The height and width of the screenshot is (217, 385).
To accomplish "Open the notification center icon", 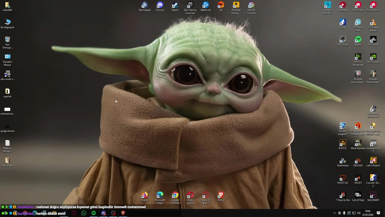I will (x=378, y=213).
